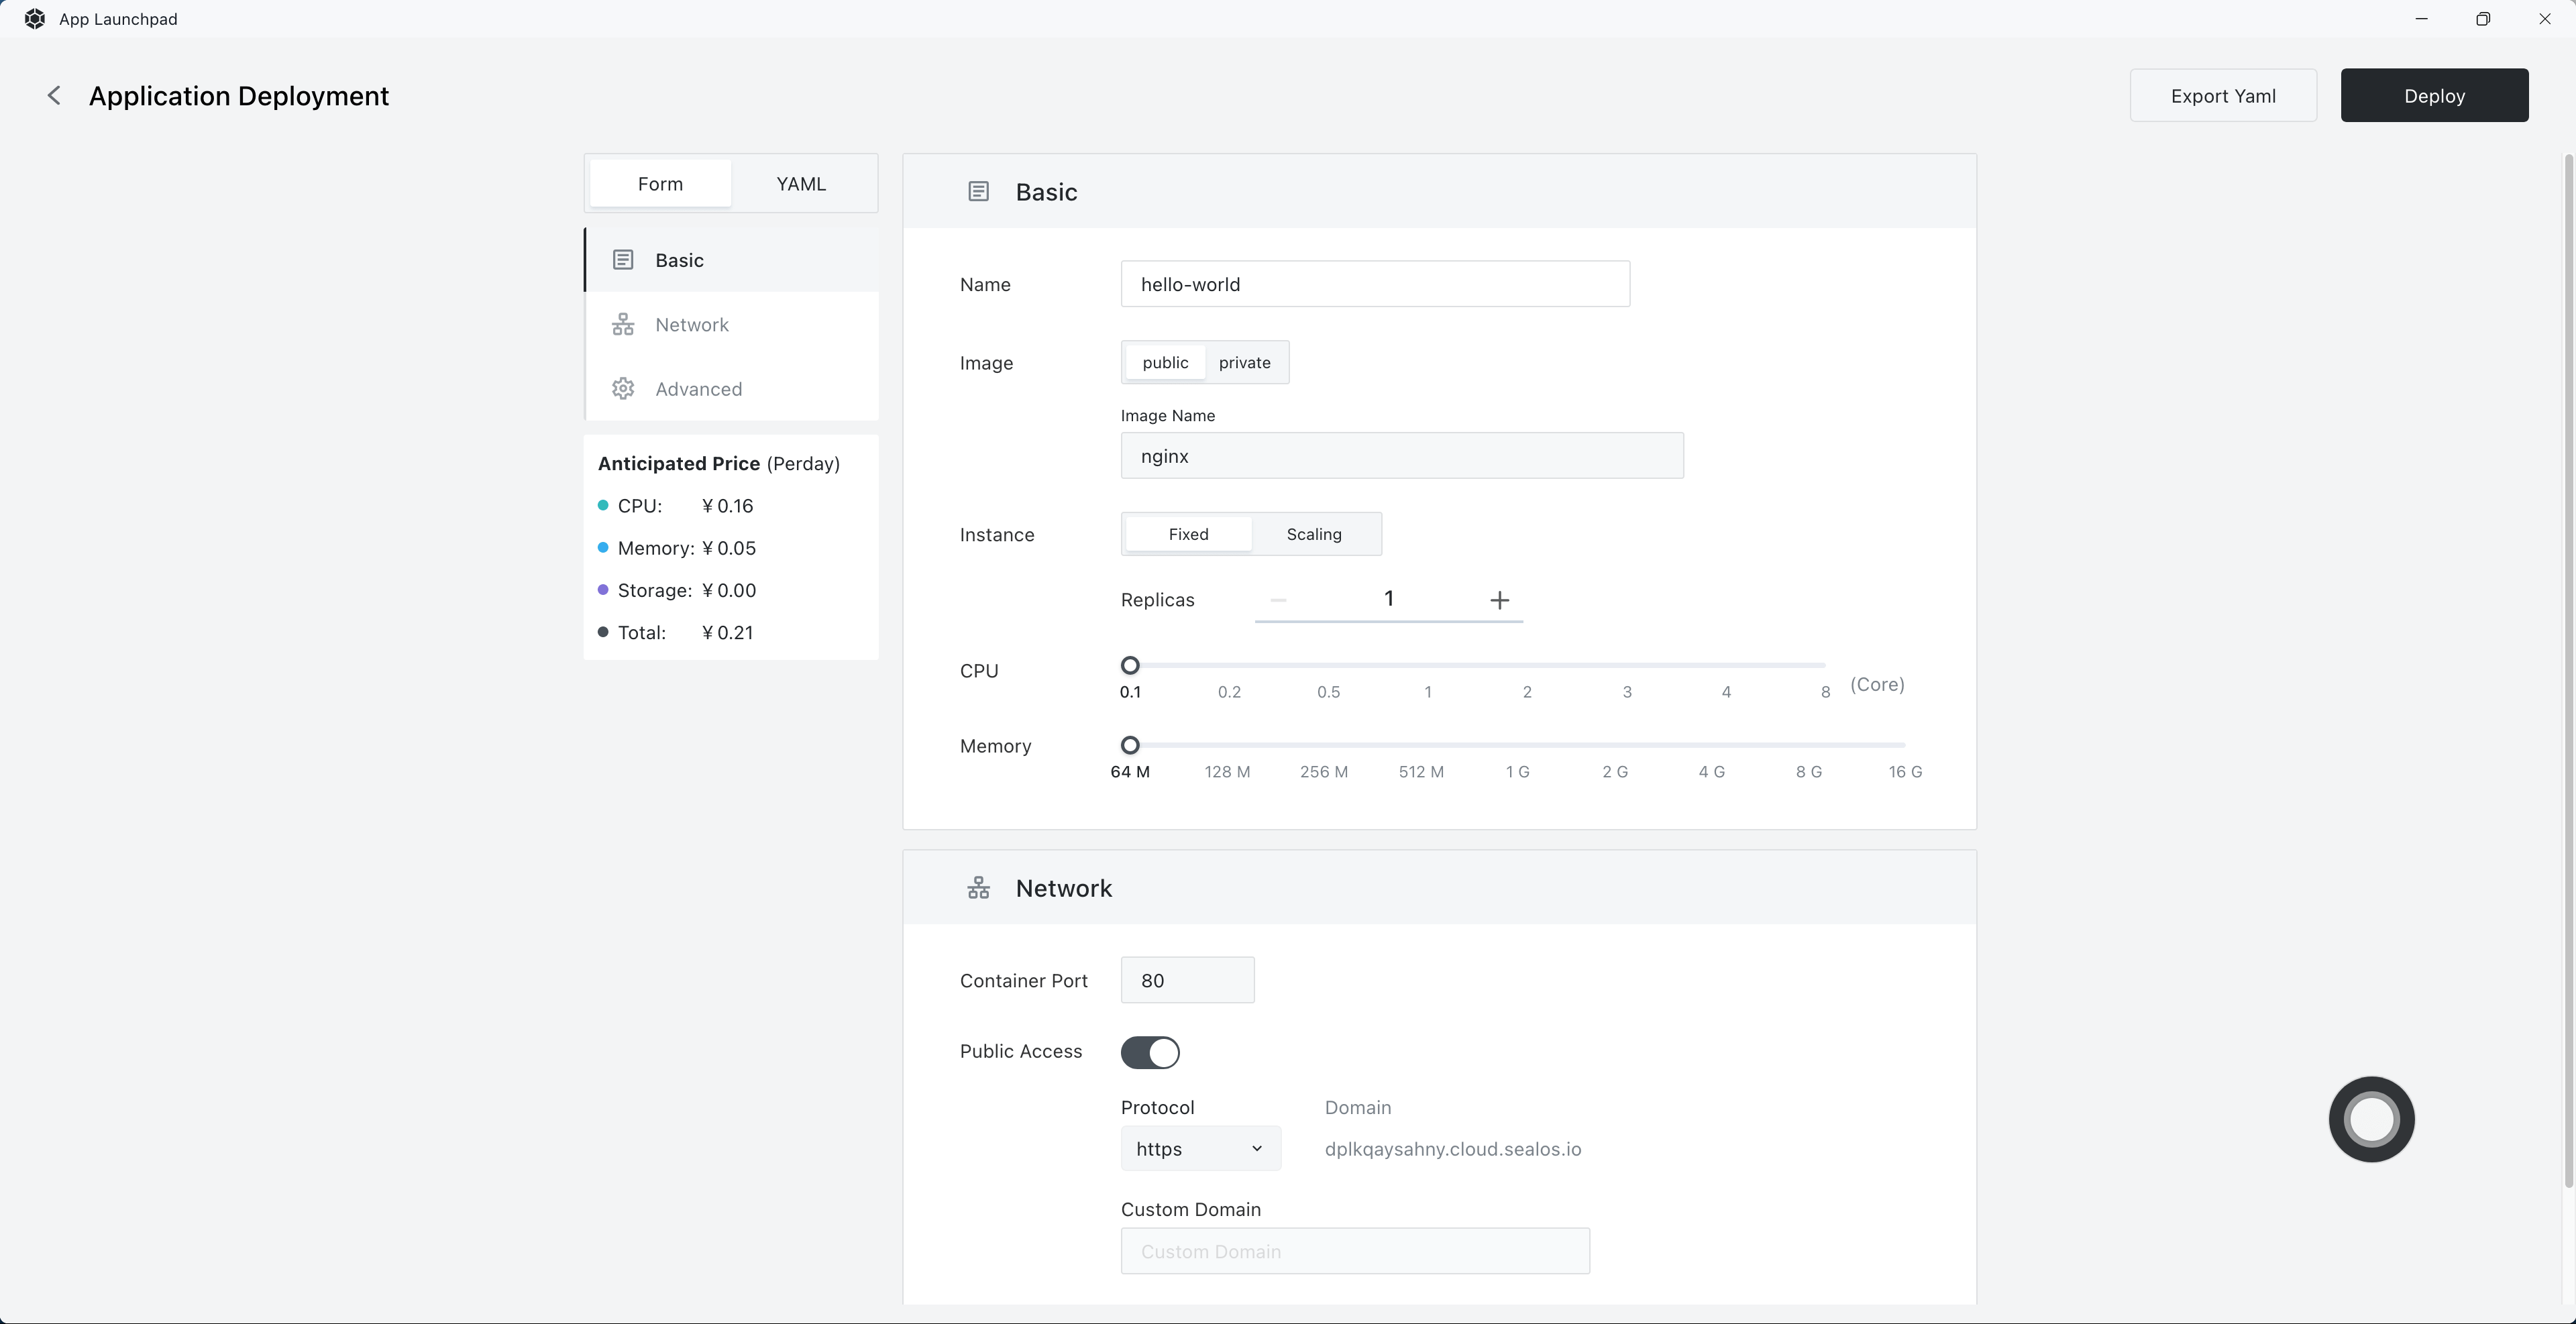This screenshot has width=2576, height=1324.
Task: Decrease replicas with the minus icon
Action: 1278,600
